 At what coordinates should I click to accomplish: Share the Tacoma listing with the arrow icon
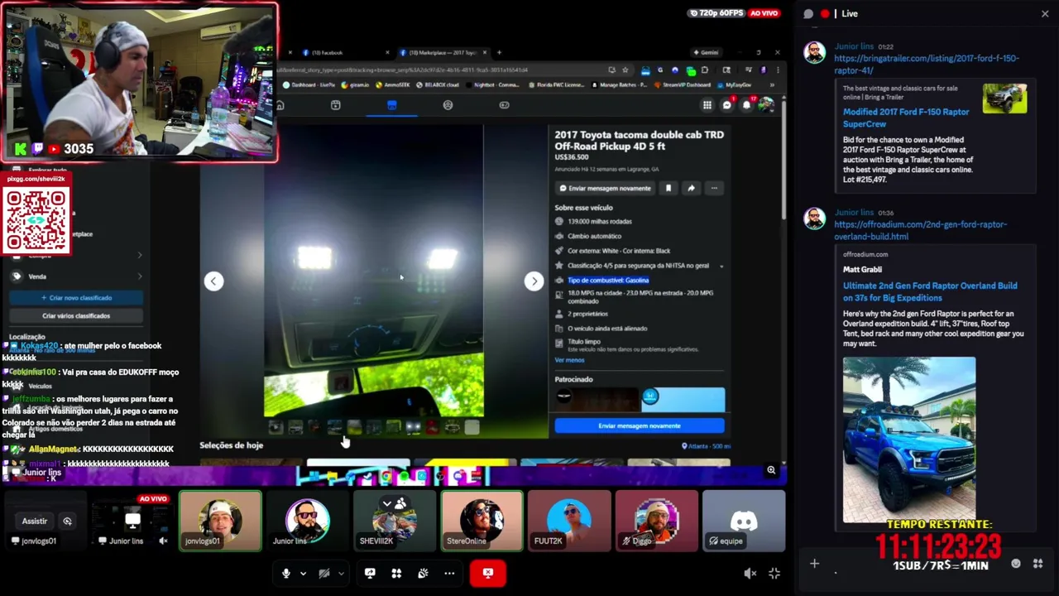(691, 188)
